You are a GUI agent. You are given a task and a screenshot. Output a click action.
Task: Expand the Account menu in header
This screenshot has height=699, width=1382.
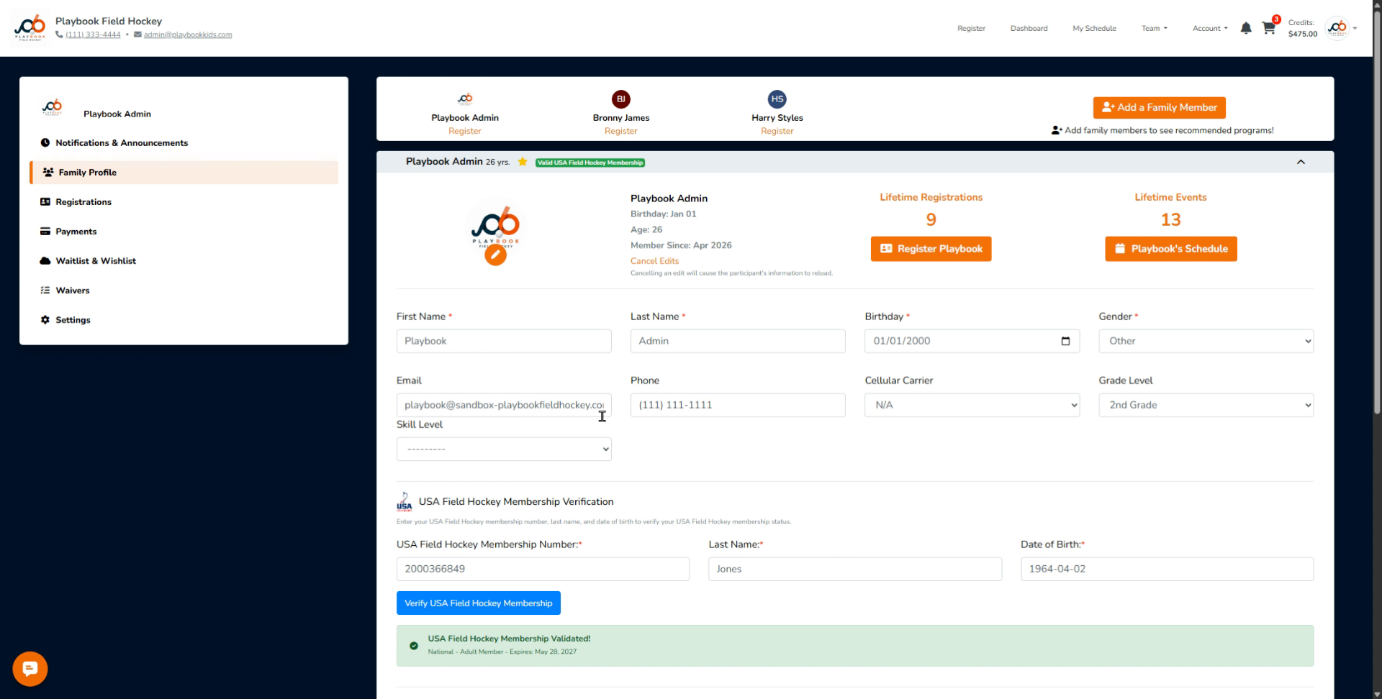click(x=1210, y=29)
